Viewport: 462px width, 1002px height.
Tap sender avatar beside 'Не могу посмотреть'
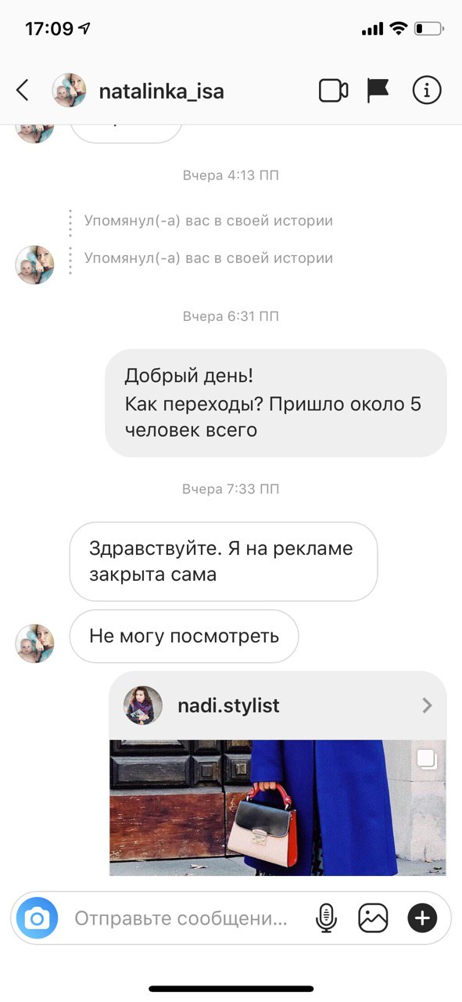35,643
